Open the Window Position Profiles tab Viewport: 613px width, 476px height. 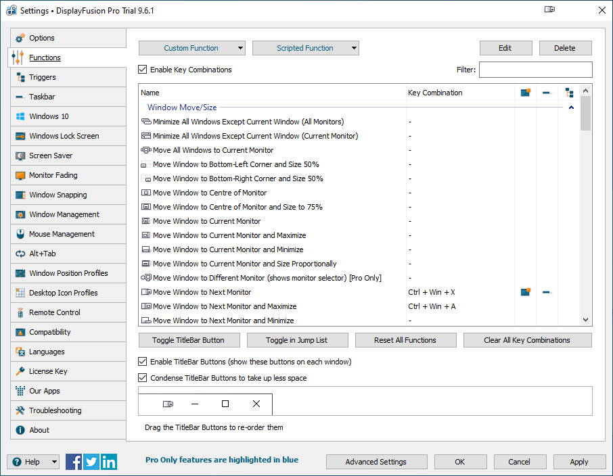click(68, 273)
